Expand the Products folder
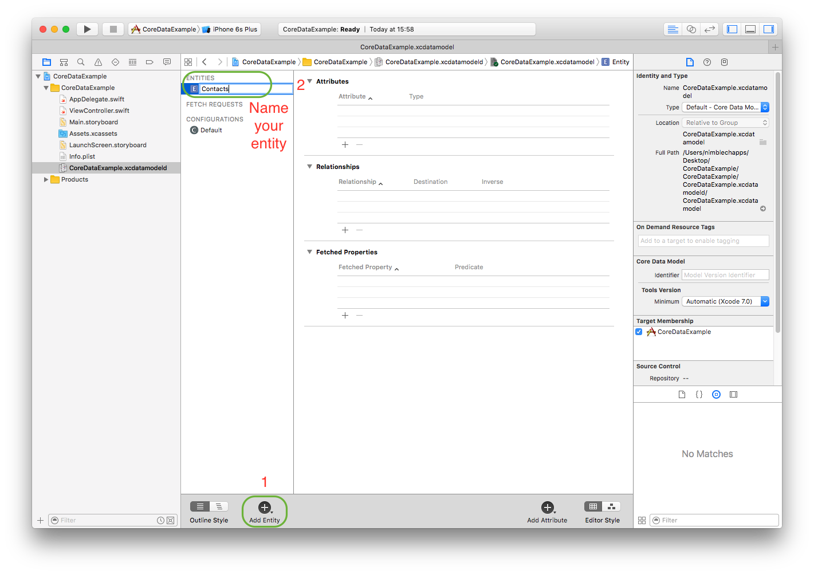 46,179
